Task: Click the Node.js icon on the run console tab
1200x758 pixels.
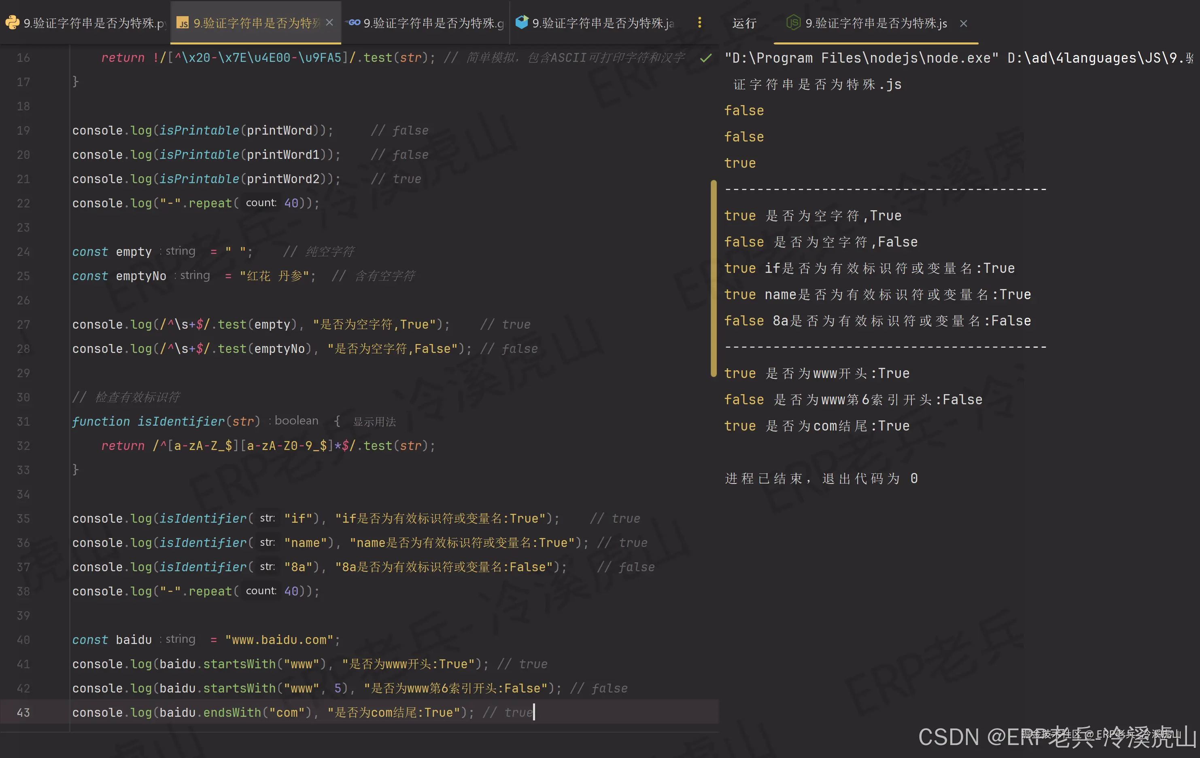Action: (793, 23)
